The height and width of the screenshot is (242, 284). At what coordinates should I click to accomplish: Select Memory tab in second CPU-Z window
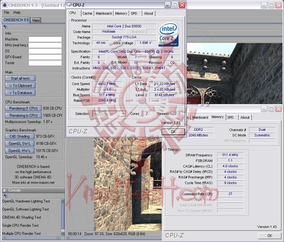(x=218, y=117)
